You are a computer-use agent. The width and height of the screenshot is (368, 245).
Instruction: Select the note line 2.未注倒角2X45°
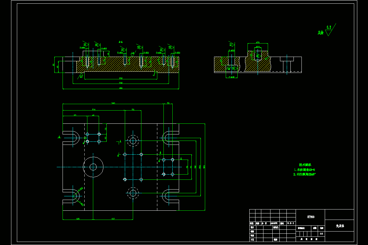(305, 174)
